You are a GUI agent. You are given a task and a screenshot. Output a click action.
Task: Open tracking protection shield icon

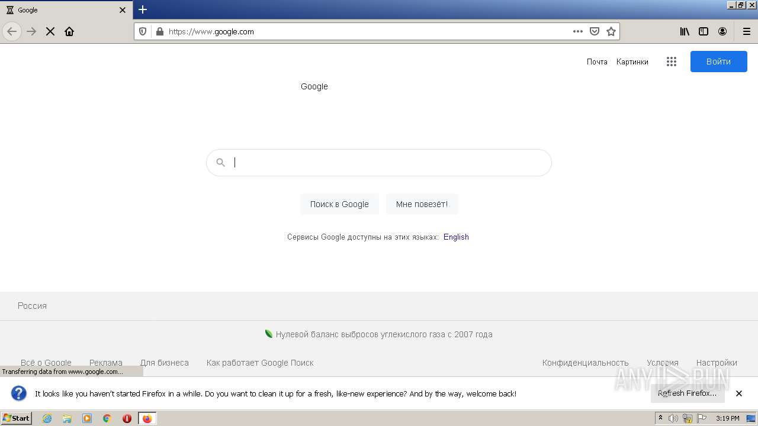tap(143, 31)
